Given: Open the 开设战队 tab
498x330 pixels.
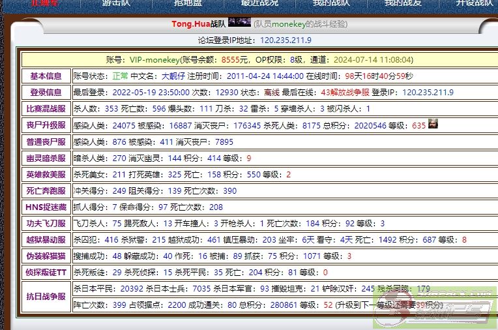Looking at the screenshot, I should [x=474, y=3].
